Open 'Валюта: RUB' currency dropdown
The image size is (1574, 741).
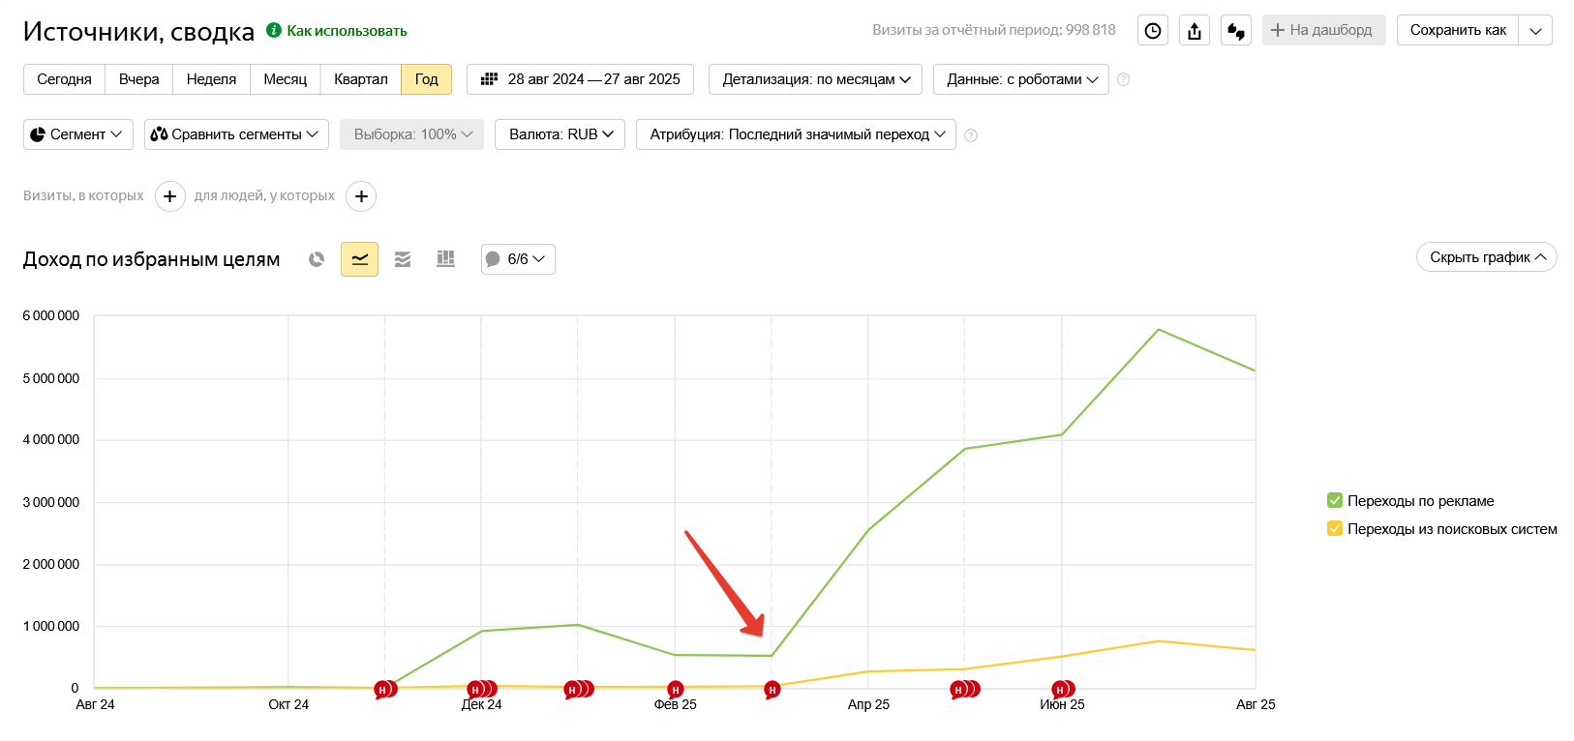click(560, 134)
